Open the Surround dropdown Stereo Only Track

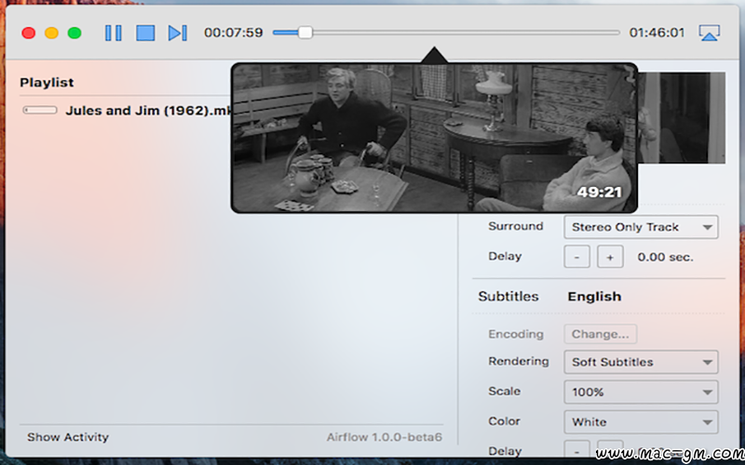tap(641, 227)
